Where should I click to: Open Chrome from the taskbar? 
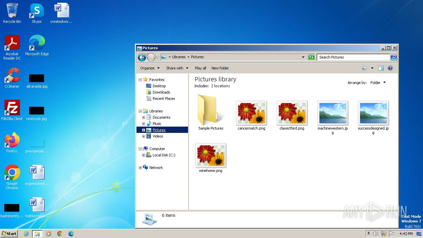pos(60,234)
